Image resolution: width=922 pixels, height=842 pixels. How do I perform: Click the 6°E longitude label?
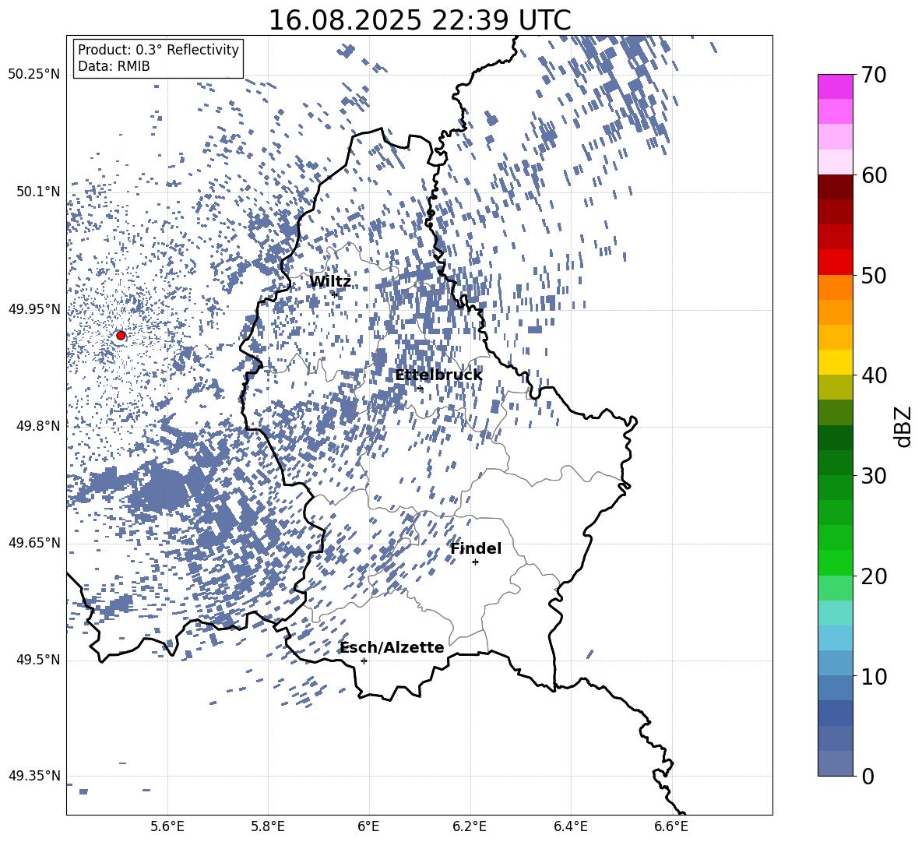(369, 826)
